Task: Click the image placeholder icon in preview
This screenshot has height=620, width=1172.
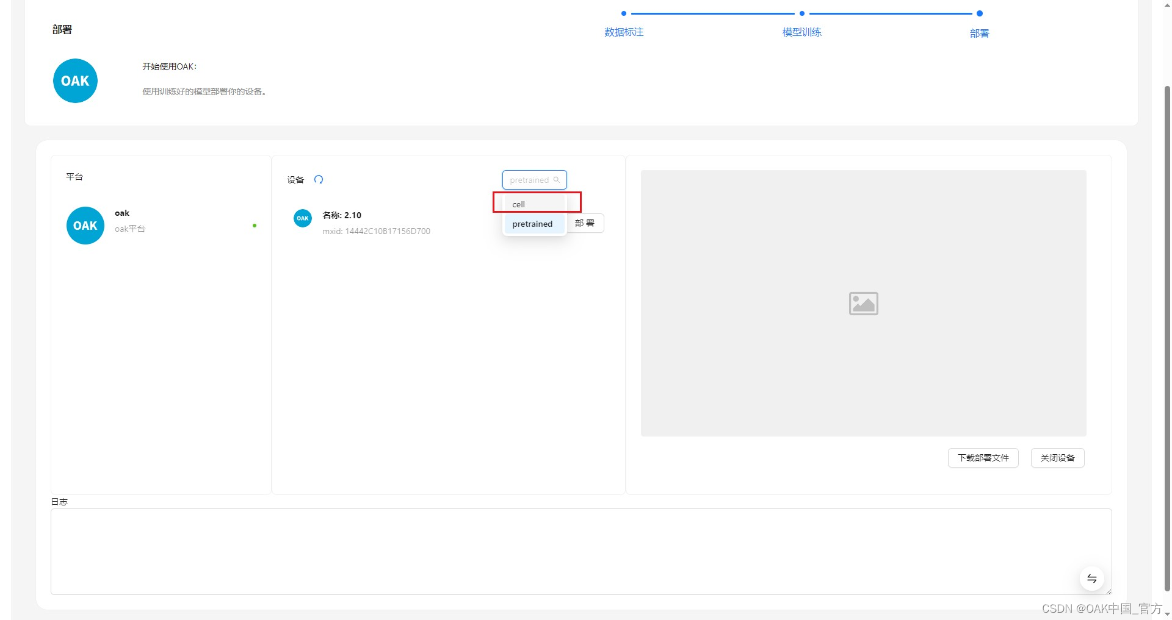Action: tap(863, 303)
